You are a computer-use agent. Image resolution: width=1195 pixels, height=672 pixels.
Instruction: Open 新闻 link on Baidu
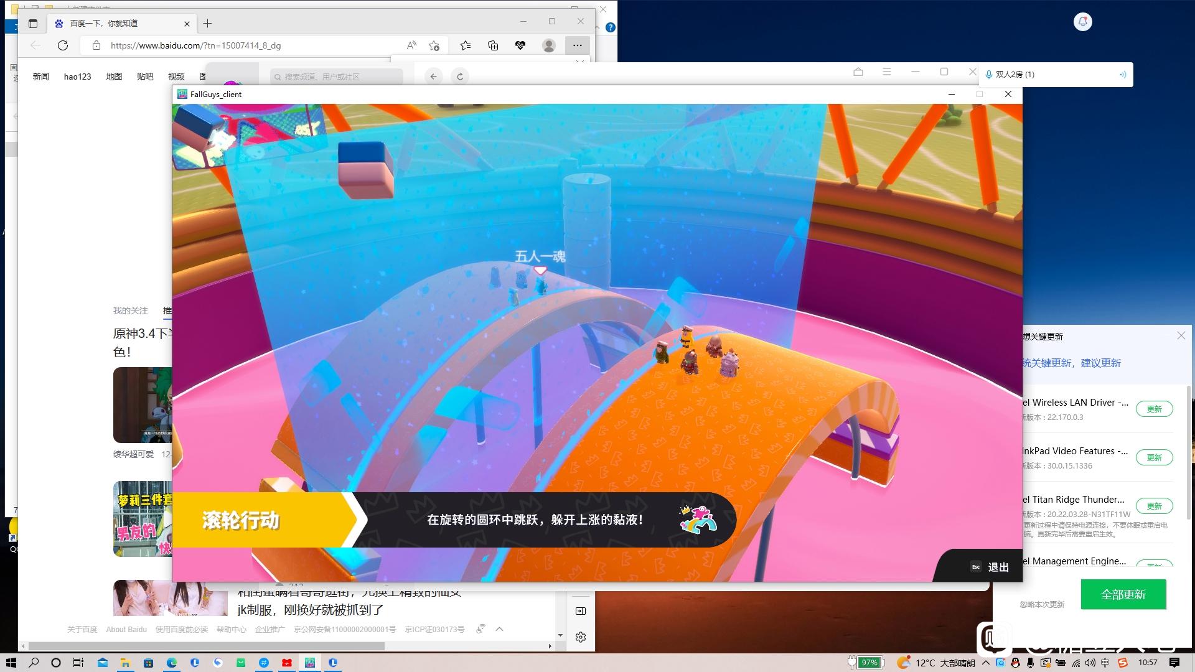point(41,77)
